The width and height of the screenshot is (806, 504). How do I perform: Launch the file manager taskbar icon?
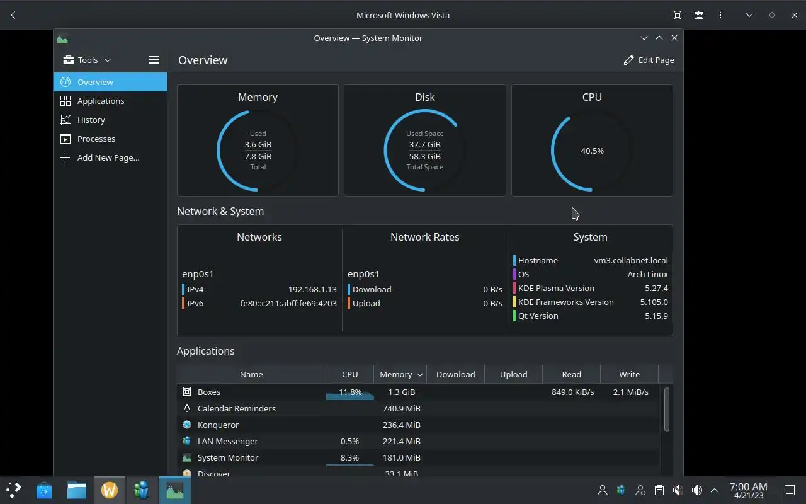point(77,490)
